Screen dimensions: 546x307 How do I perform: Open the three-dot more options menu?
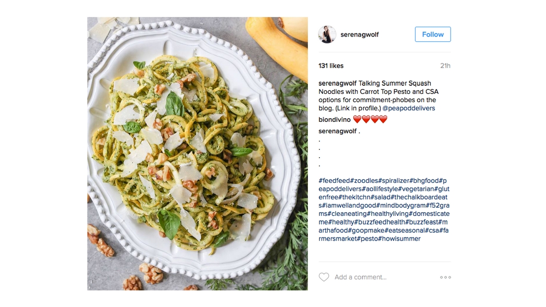pos(446,277)
